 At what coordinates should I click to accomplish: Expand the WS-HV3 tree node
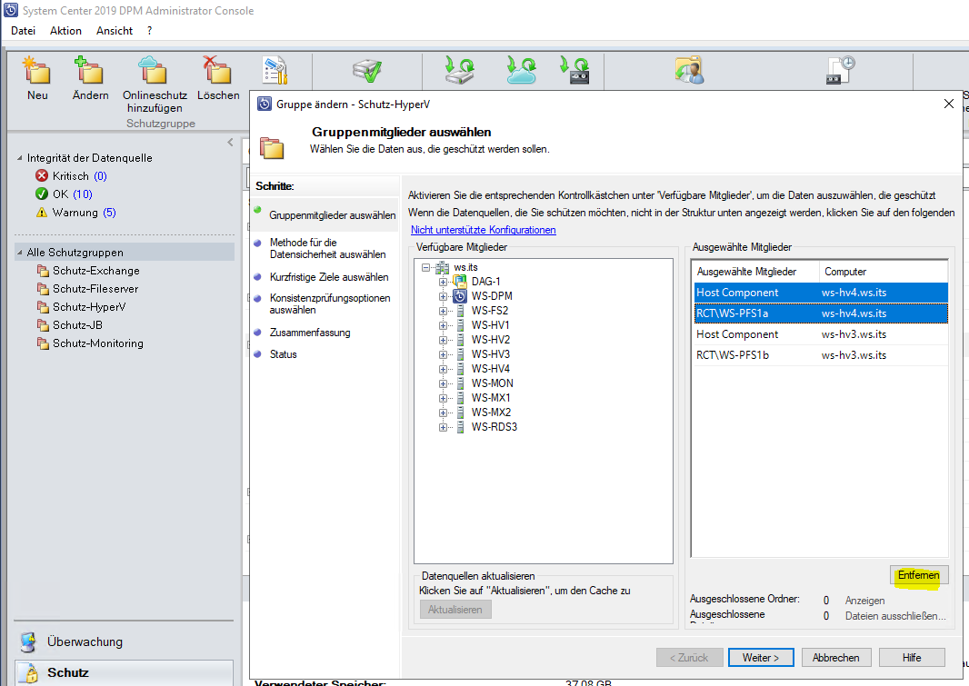443,354
